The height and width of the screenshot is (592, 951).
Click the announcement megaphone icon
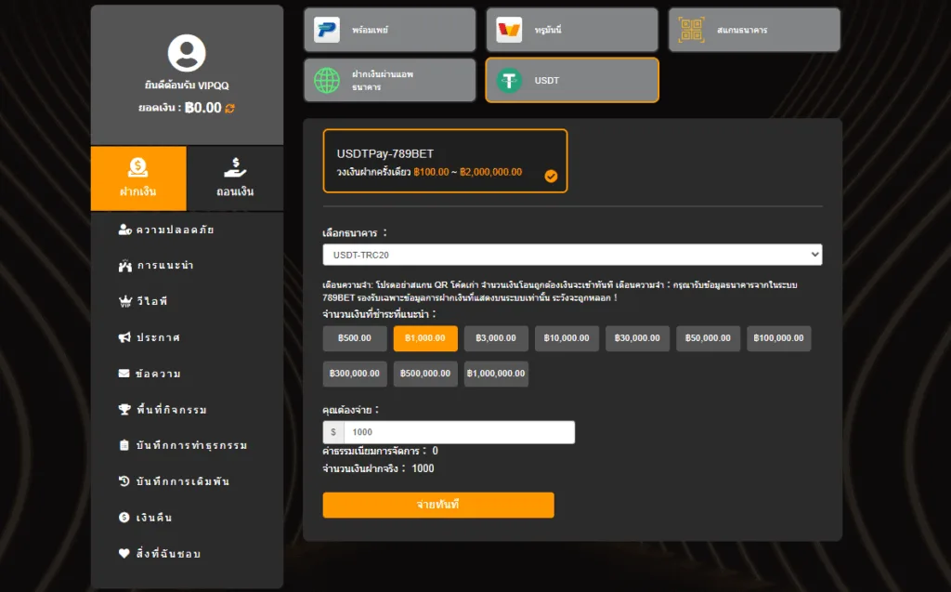pos(124,337)
